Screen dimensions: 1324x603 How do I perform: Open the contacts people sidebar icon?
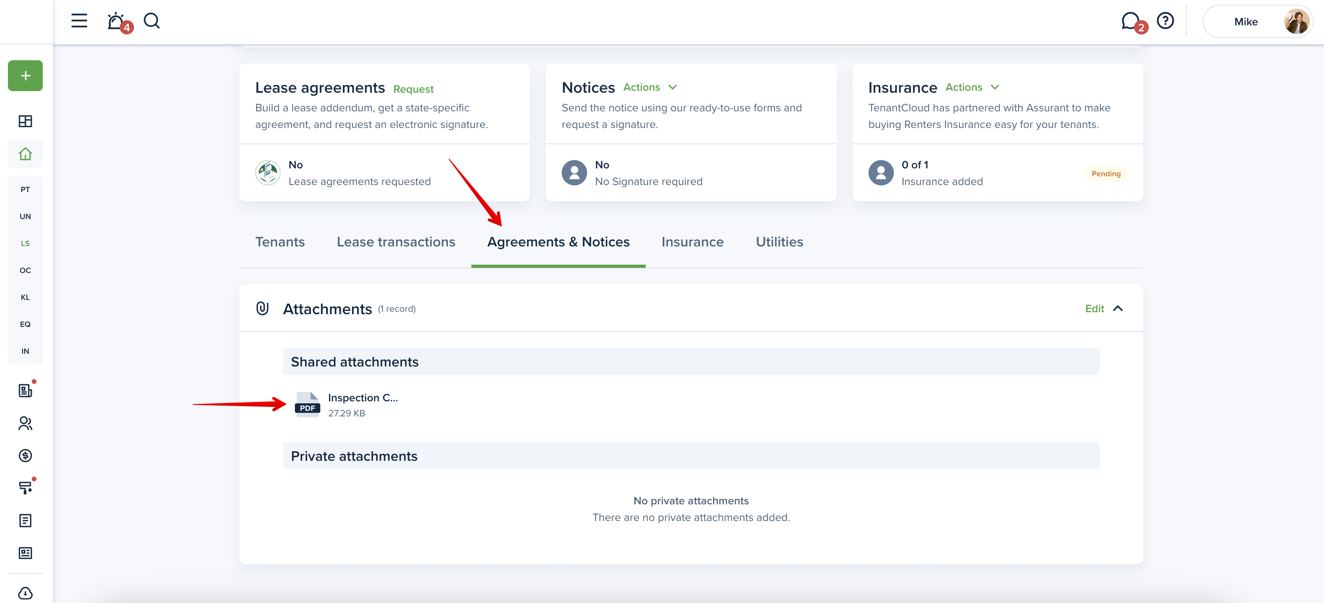pos(25,423)
